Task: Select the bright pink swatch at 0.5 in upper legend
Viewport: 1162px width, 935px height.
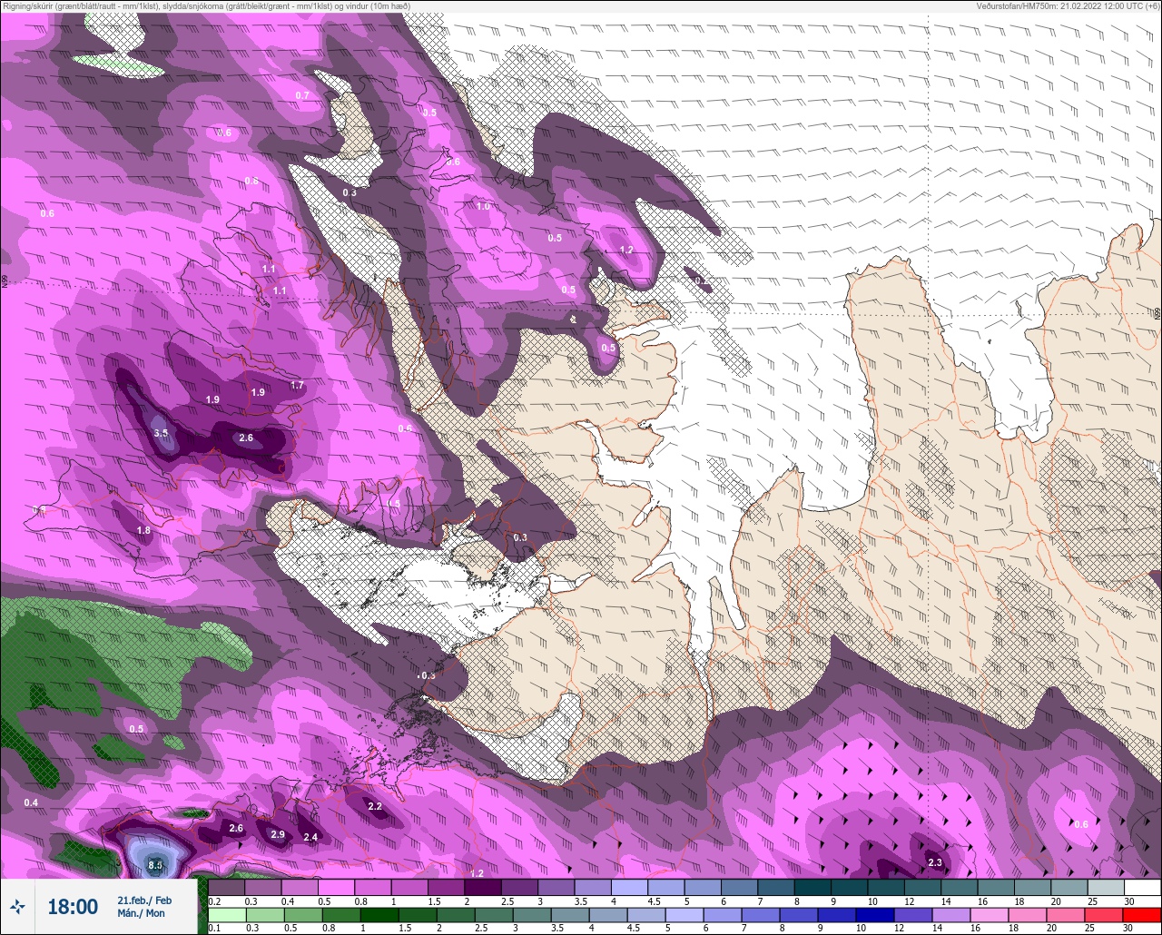Action: [336, 888]
